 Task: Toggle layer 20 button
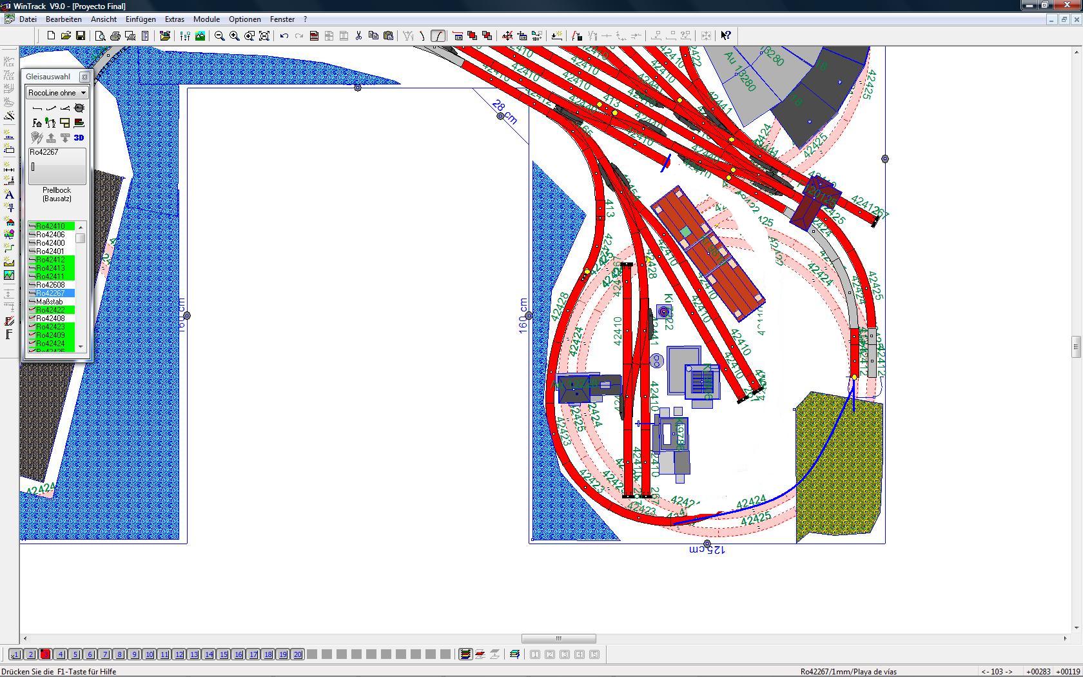coord(297,654)
